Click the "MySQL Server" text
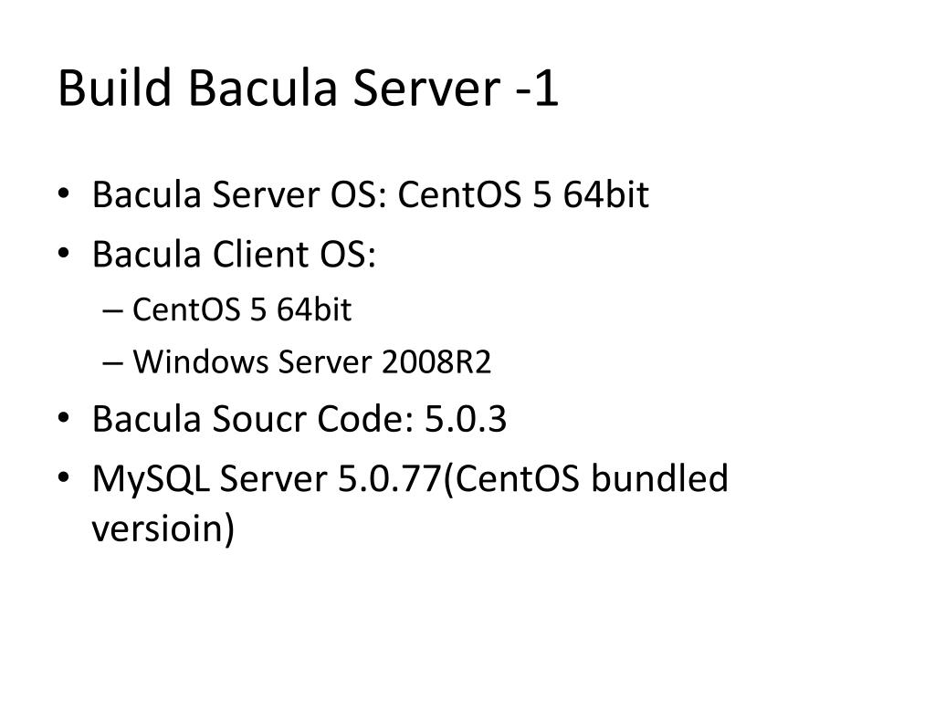The image size is (935, 701). (x=210, y=478)
